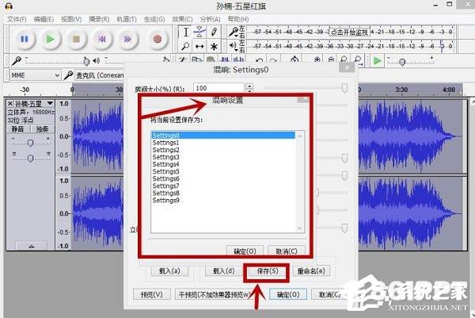Start playback with the green Play button
This screenshot has height=318, width=475.
tap(50, 39)
